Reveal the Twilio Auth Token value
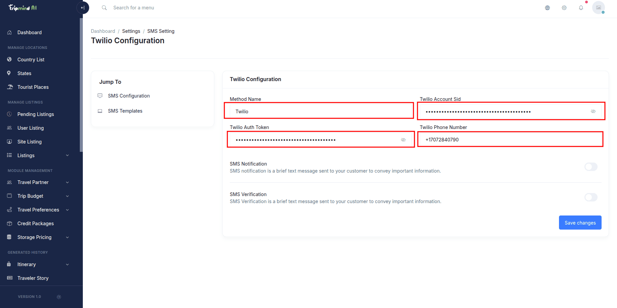The height and width of the screenshot is (308, 617). point(403,140)
